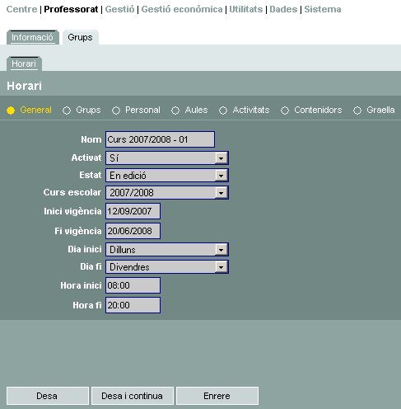Open the Gestió econòmica menu
Image resolution: width=401 pixels, height=409 pixels.
tap(182, 9)
